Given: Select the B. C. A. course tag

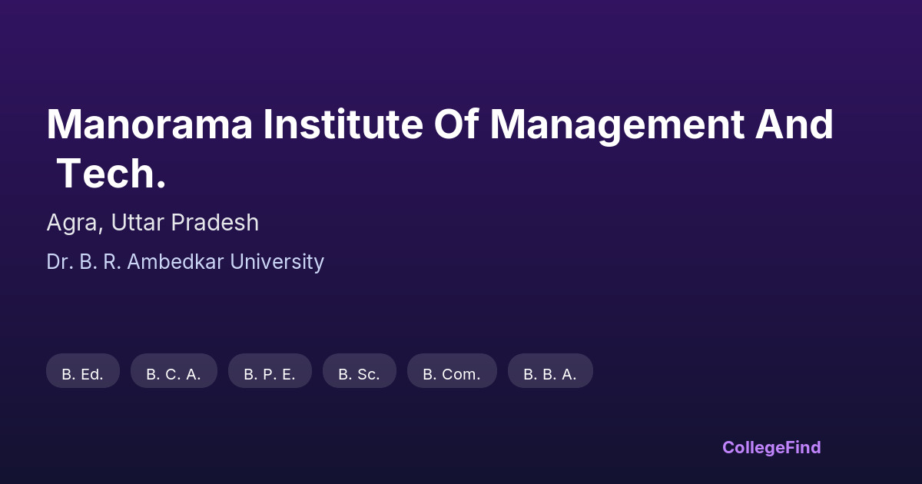Looking at the screenshot, I should click(x=174, y=374).
